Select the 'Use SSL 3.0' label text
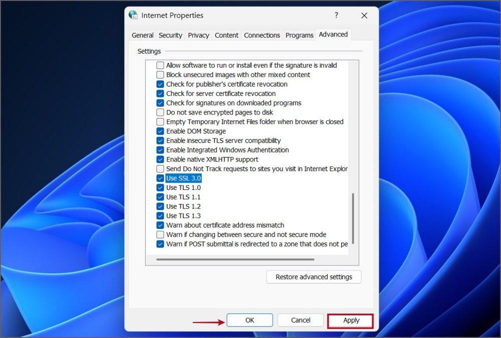This screenshot has width=501, height=338. [183, 178]
